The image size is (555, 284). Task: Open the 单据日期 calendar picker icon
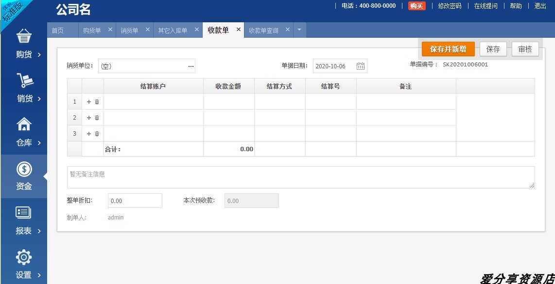coord(360,66)
